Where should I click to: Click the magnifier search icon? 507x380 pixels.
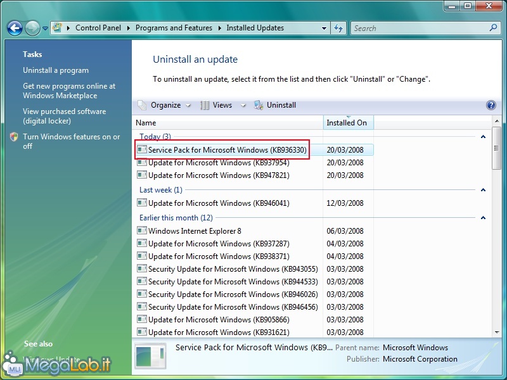(x=494, y=28)
